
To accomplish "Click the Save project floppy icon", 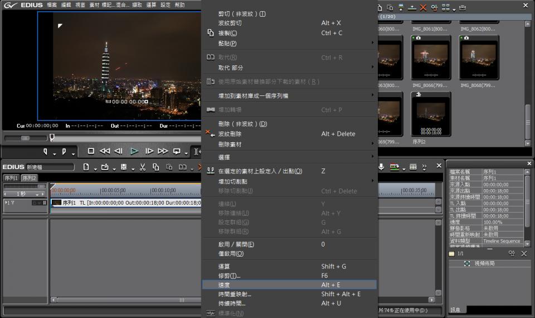I will [x=124, y=167].
